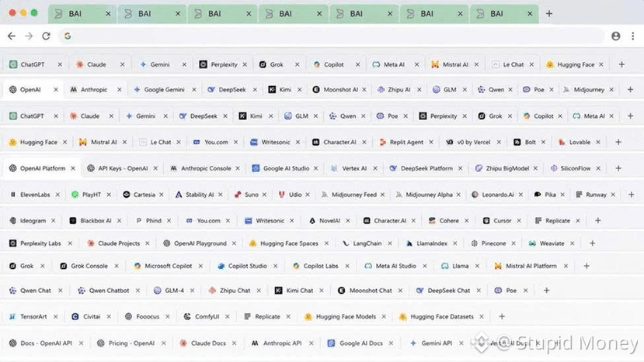Select the Zhipu AI tab
This screenshot has width=644, height=362.
click(x=399, y=89)
